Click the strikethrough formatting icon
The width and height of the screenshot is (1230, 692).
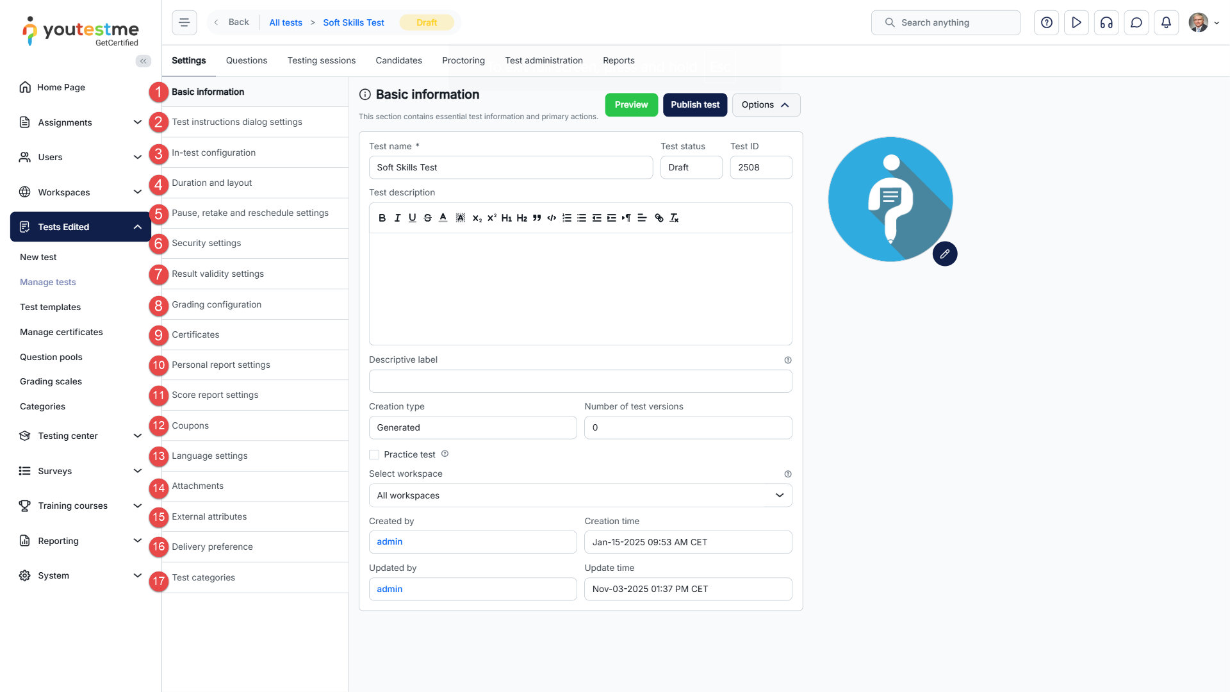(x=427, y=218)
